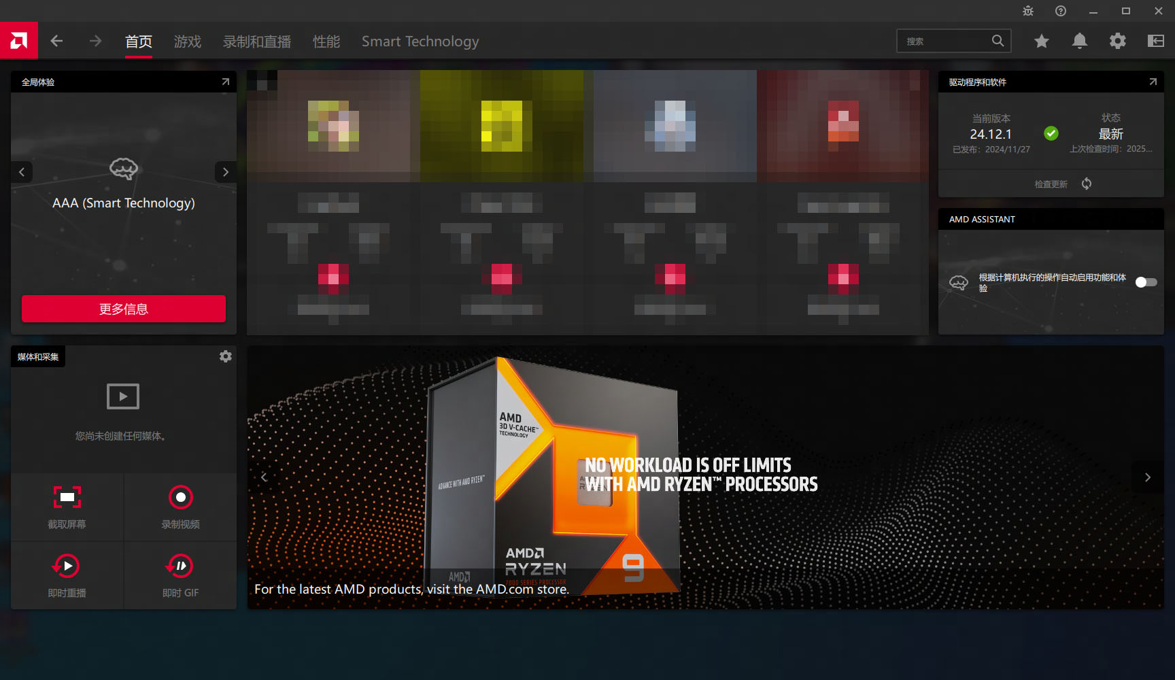Click the 即时重播 instant replay icon

coord(67,566)
